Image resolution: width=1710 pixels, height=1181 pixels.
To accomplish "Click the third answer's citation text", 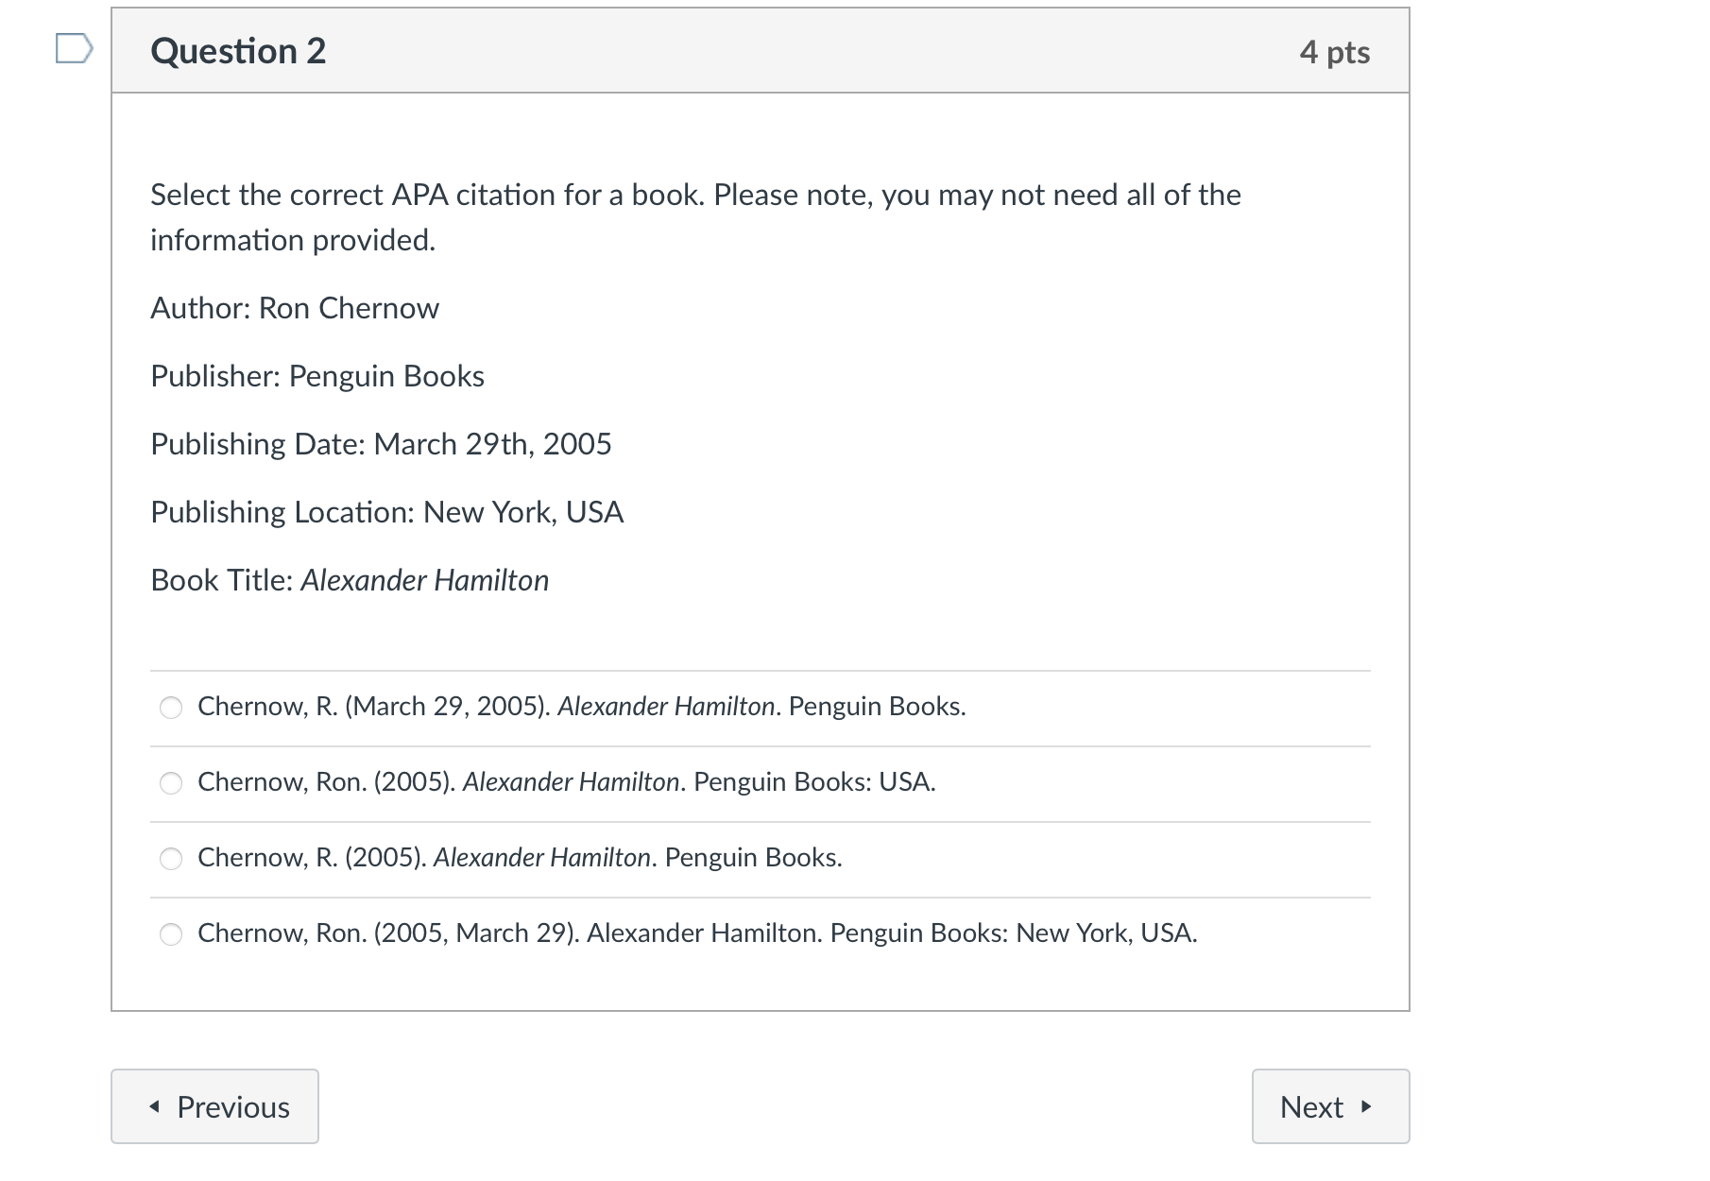I will point(519,858).
